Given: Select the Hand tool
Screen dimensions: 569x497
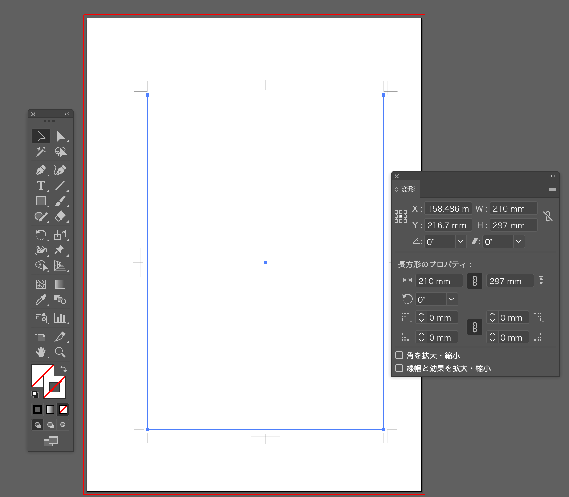Looking at the screenshot, I should coord(41,352).
